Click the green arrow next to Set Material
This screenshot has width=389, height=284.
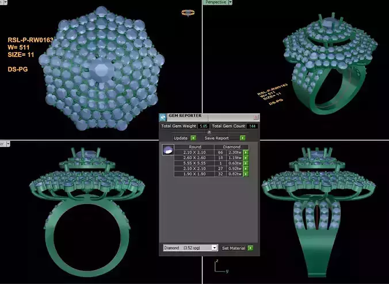coord(250,248)
